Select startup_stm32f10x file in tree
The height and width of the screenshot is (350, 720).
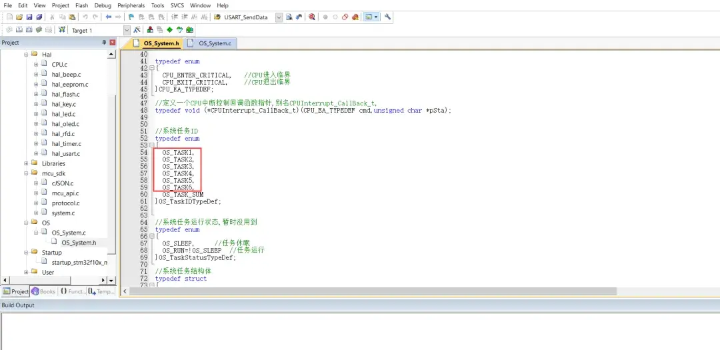79,262
